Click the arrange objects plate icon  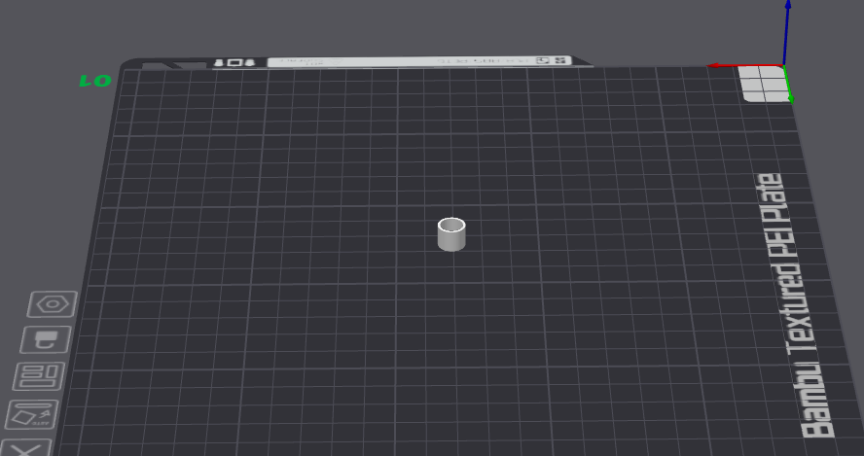pyautogui.click(x=39, y=376)
